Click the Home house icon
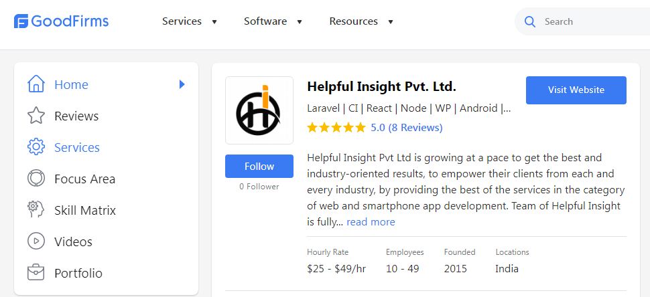The image size is (650, 297). [36, 84]
